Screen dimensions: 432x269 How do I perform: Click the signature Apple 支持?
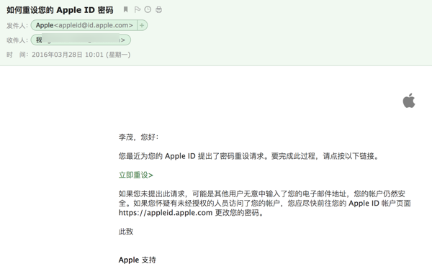138,260
